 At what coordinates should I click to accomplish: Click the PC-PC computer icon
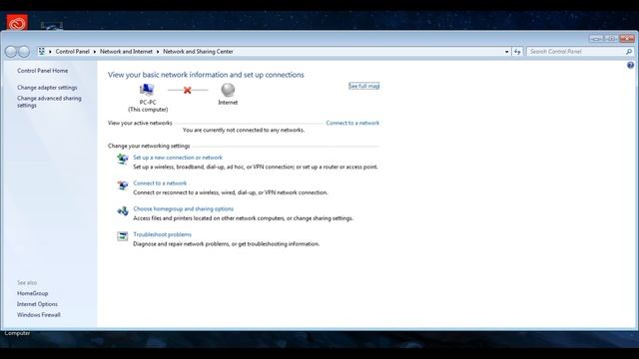147,90
